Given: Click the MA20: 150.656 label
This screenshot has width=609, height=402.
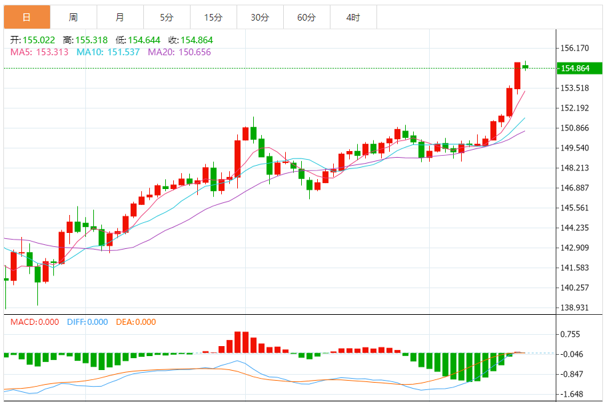Looking at the screenshot, I should pyautogui.click(x=179, y=52).
